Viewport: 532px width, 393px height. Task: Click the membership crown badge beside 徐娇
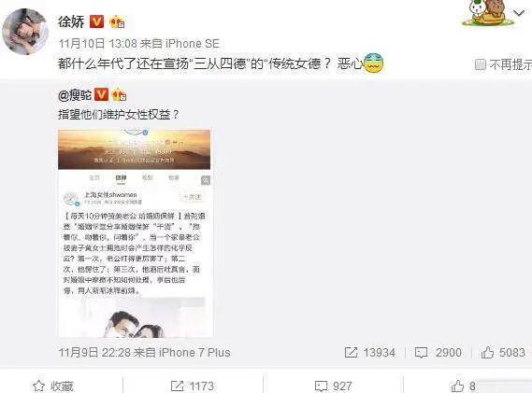118,22
